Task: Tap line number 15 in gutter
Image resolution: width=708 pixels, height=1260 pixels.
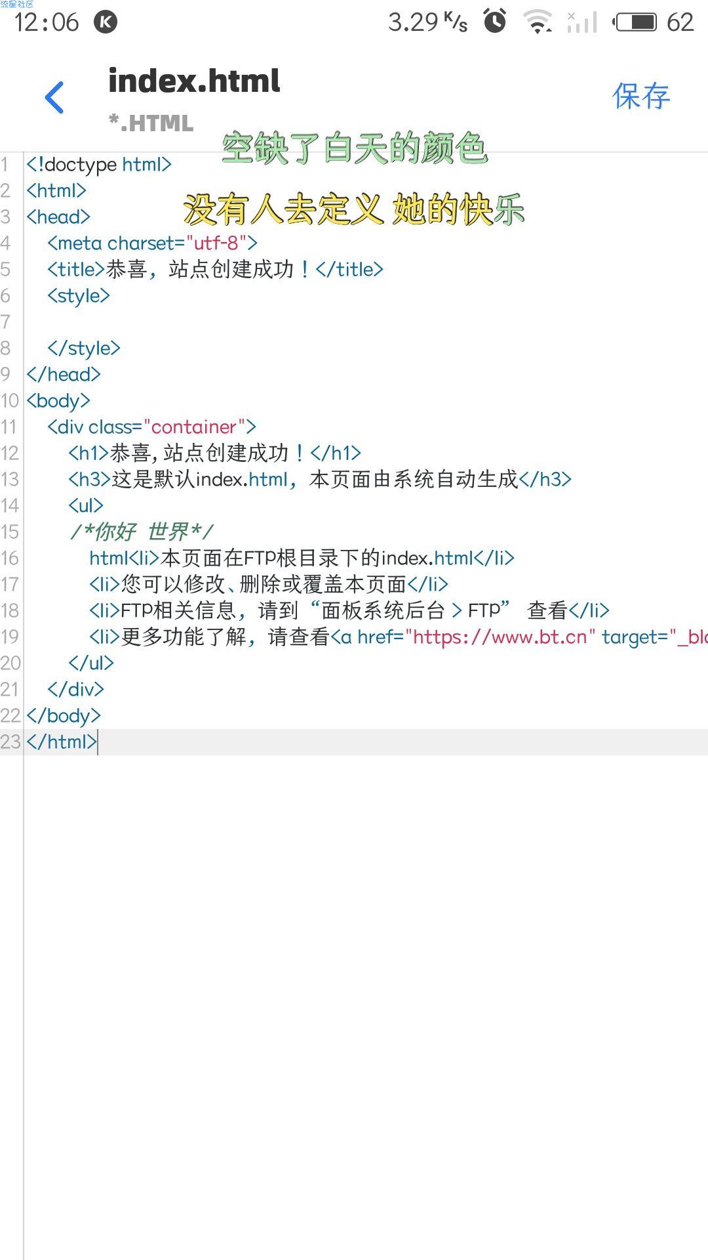Action: point(10,532)
